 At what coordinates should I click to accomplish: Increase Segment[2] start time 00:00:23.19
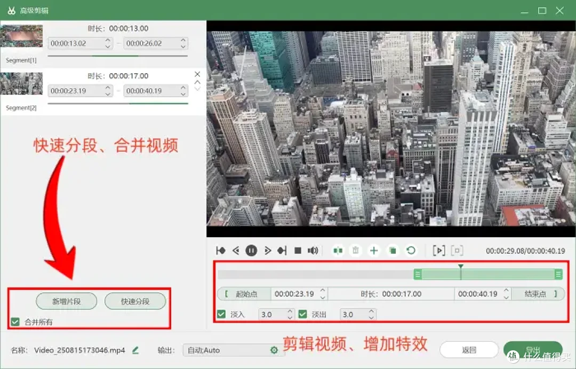pyautogui.click(x=108, y=88)
